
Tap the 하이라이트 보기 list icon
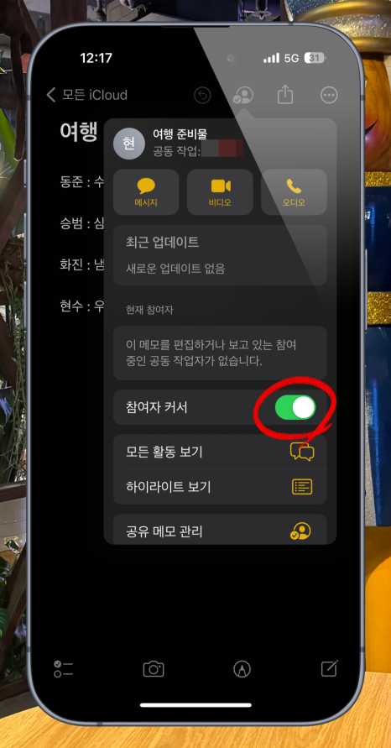point(302,487)
